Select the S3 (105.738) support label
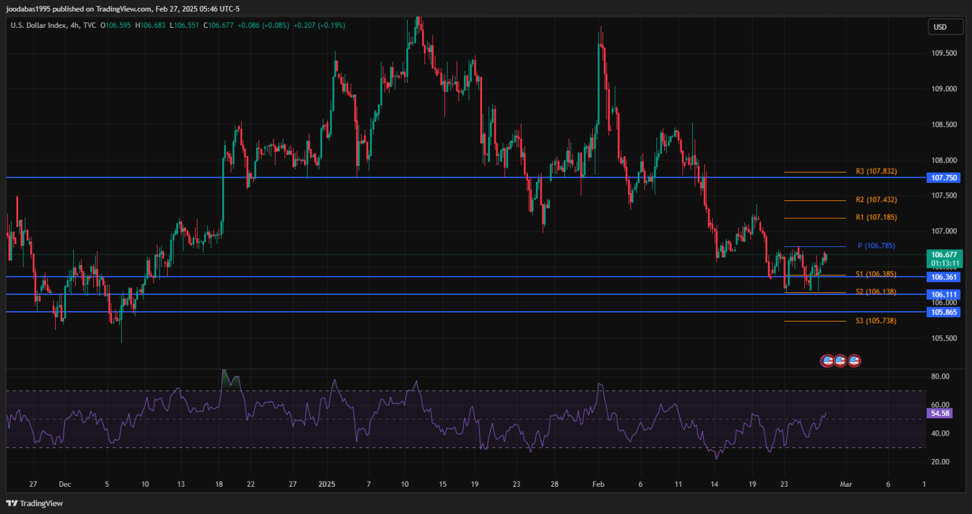The image size is (972, 514). point(876,321)
